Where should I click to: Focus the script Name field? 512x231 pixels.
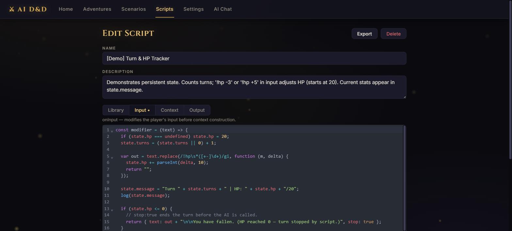coord(254,58)
